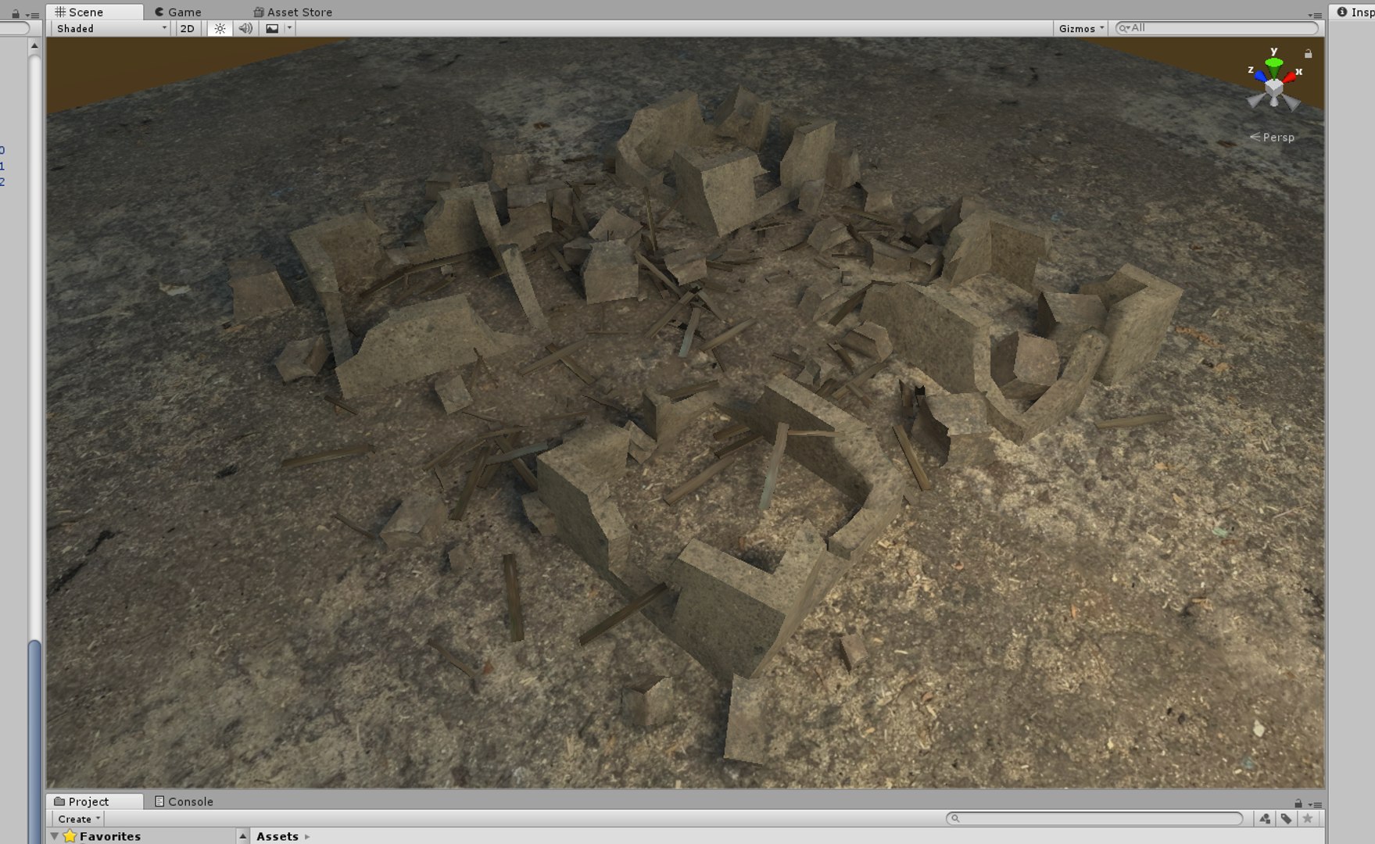
Task: Click the blue Z axis gizmo cone
Action: [1259, 75]
